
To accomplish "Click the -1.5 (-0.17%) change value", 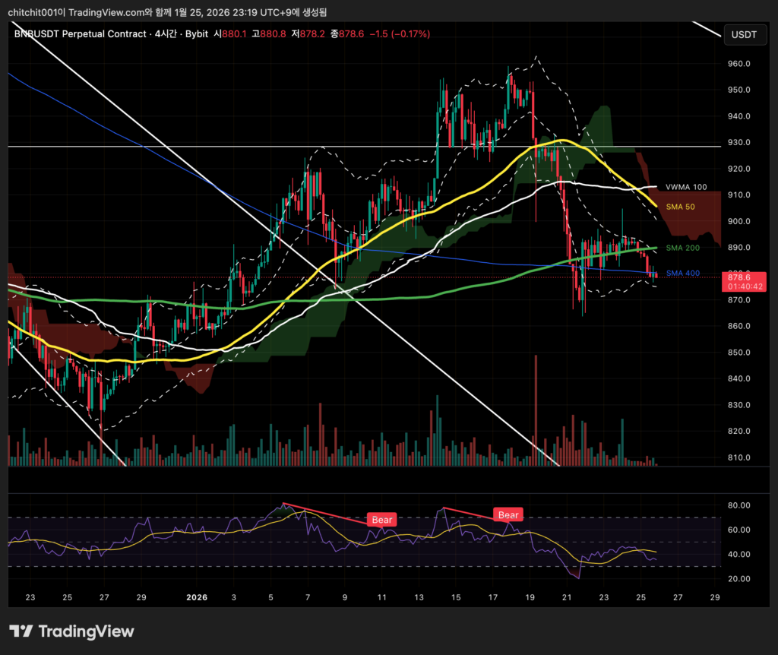I will coord(399,34).
